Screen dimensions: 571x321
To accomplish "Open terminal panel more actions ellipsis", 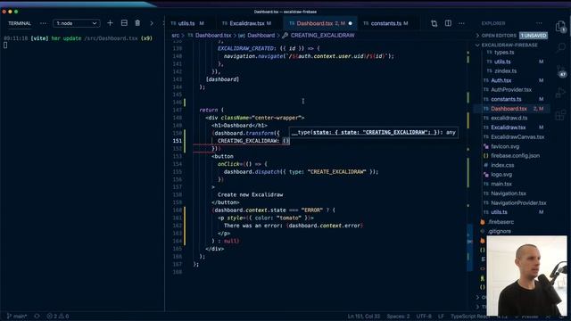I will 44,23.
